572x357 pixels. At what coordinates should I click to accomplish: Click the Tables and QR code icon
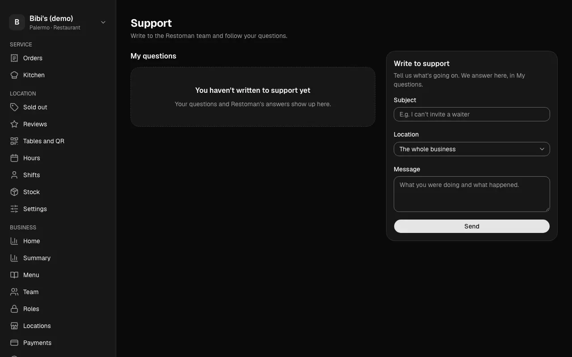14,141
